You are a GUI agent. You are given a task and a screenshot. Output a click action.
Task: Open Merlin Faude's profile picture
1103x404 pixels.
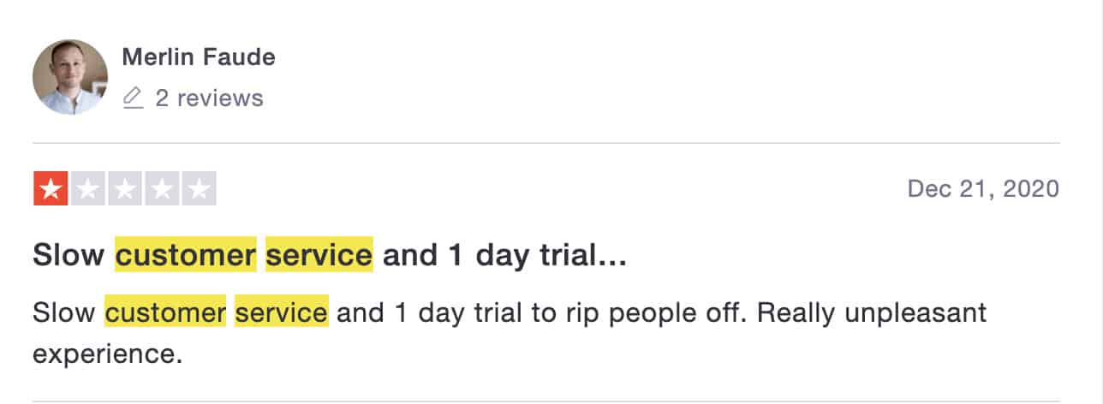point(70,77)
